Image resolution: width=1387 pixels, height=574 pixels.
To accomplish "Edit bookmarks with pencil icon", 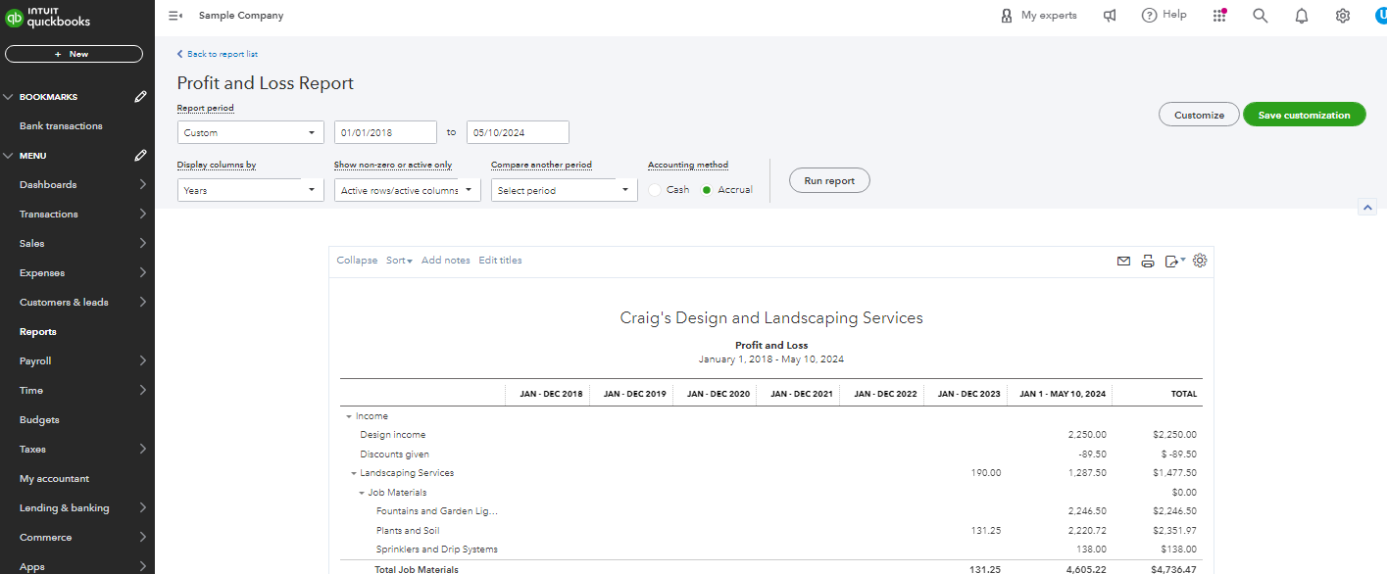I will (141, 97).
